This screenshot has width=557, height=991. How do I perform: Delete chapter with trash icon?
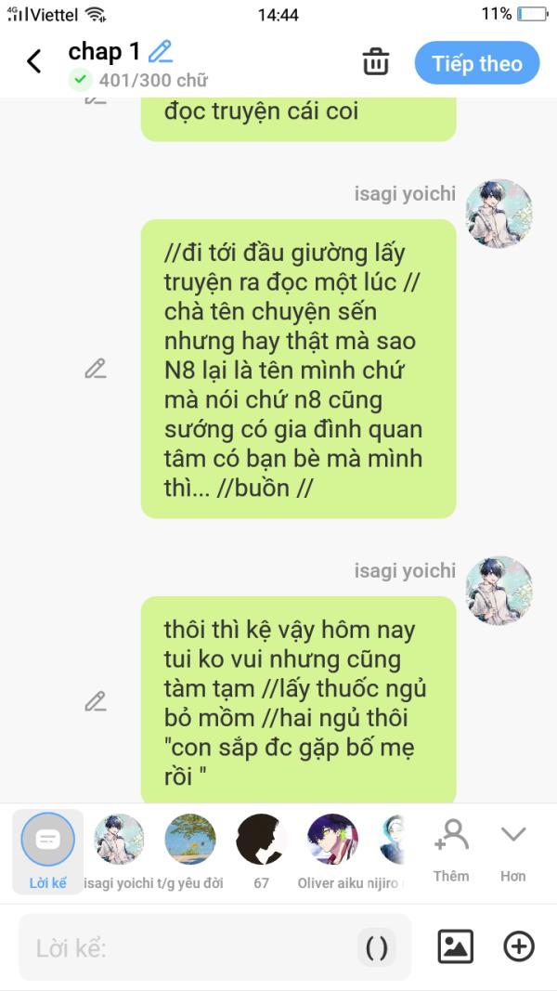376,62
